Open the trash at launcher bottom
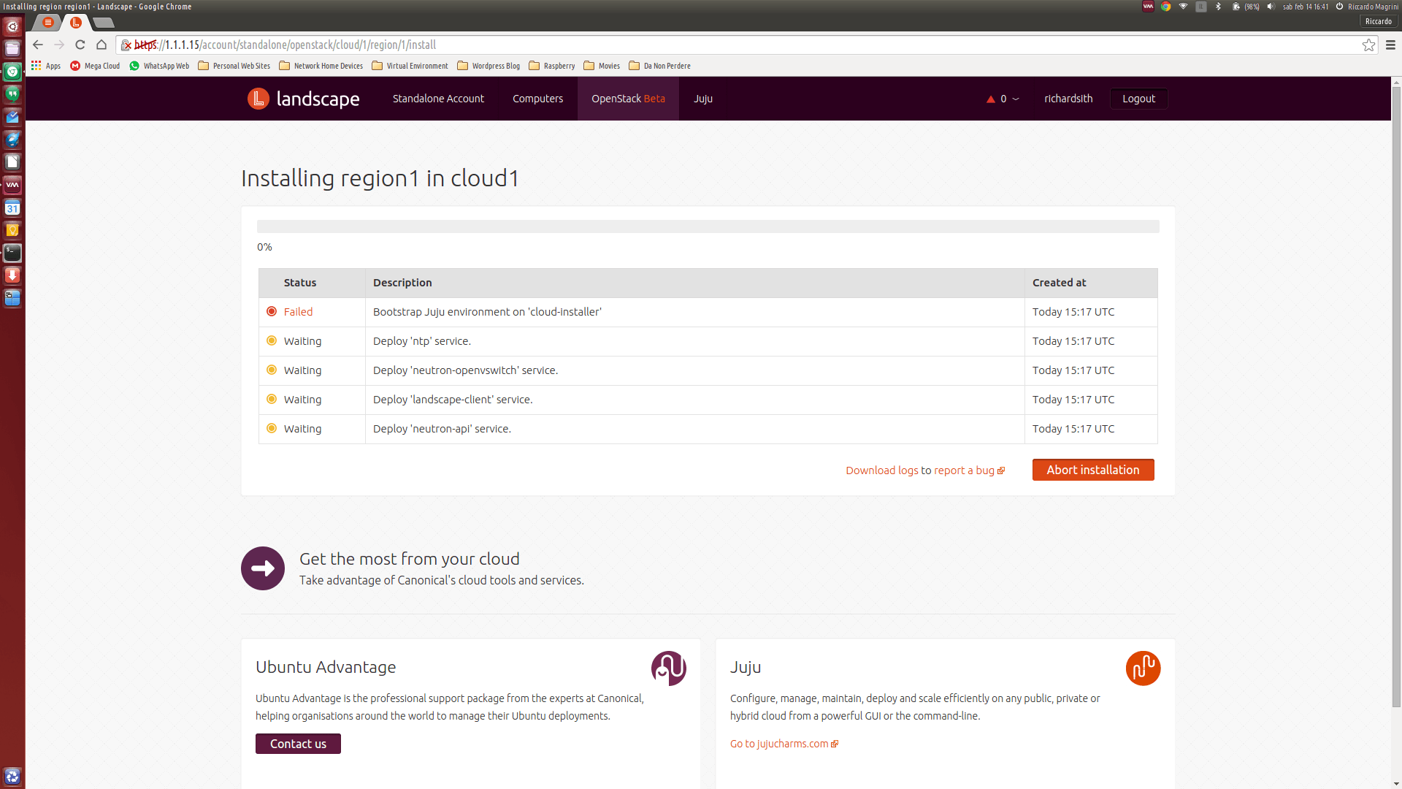The width and height of the screenshot is (1402, 789). coord(12,776)
